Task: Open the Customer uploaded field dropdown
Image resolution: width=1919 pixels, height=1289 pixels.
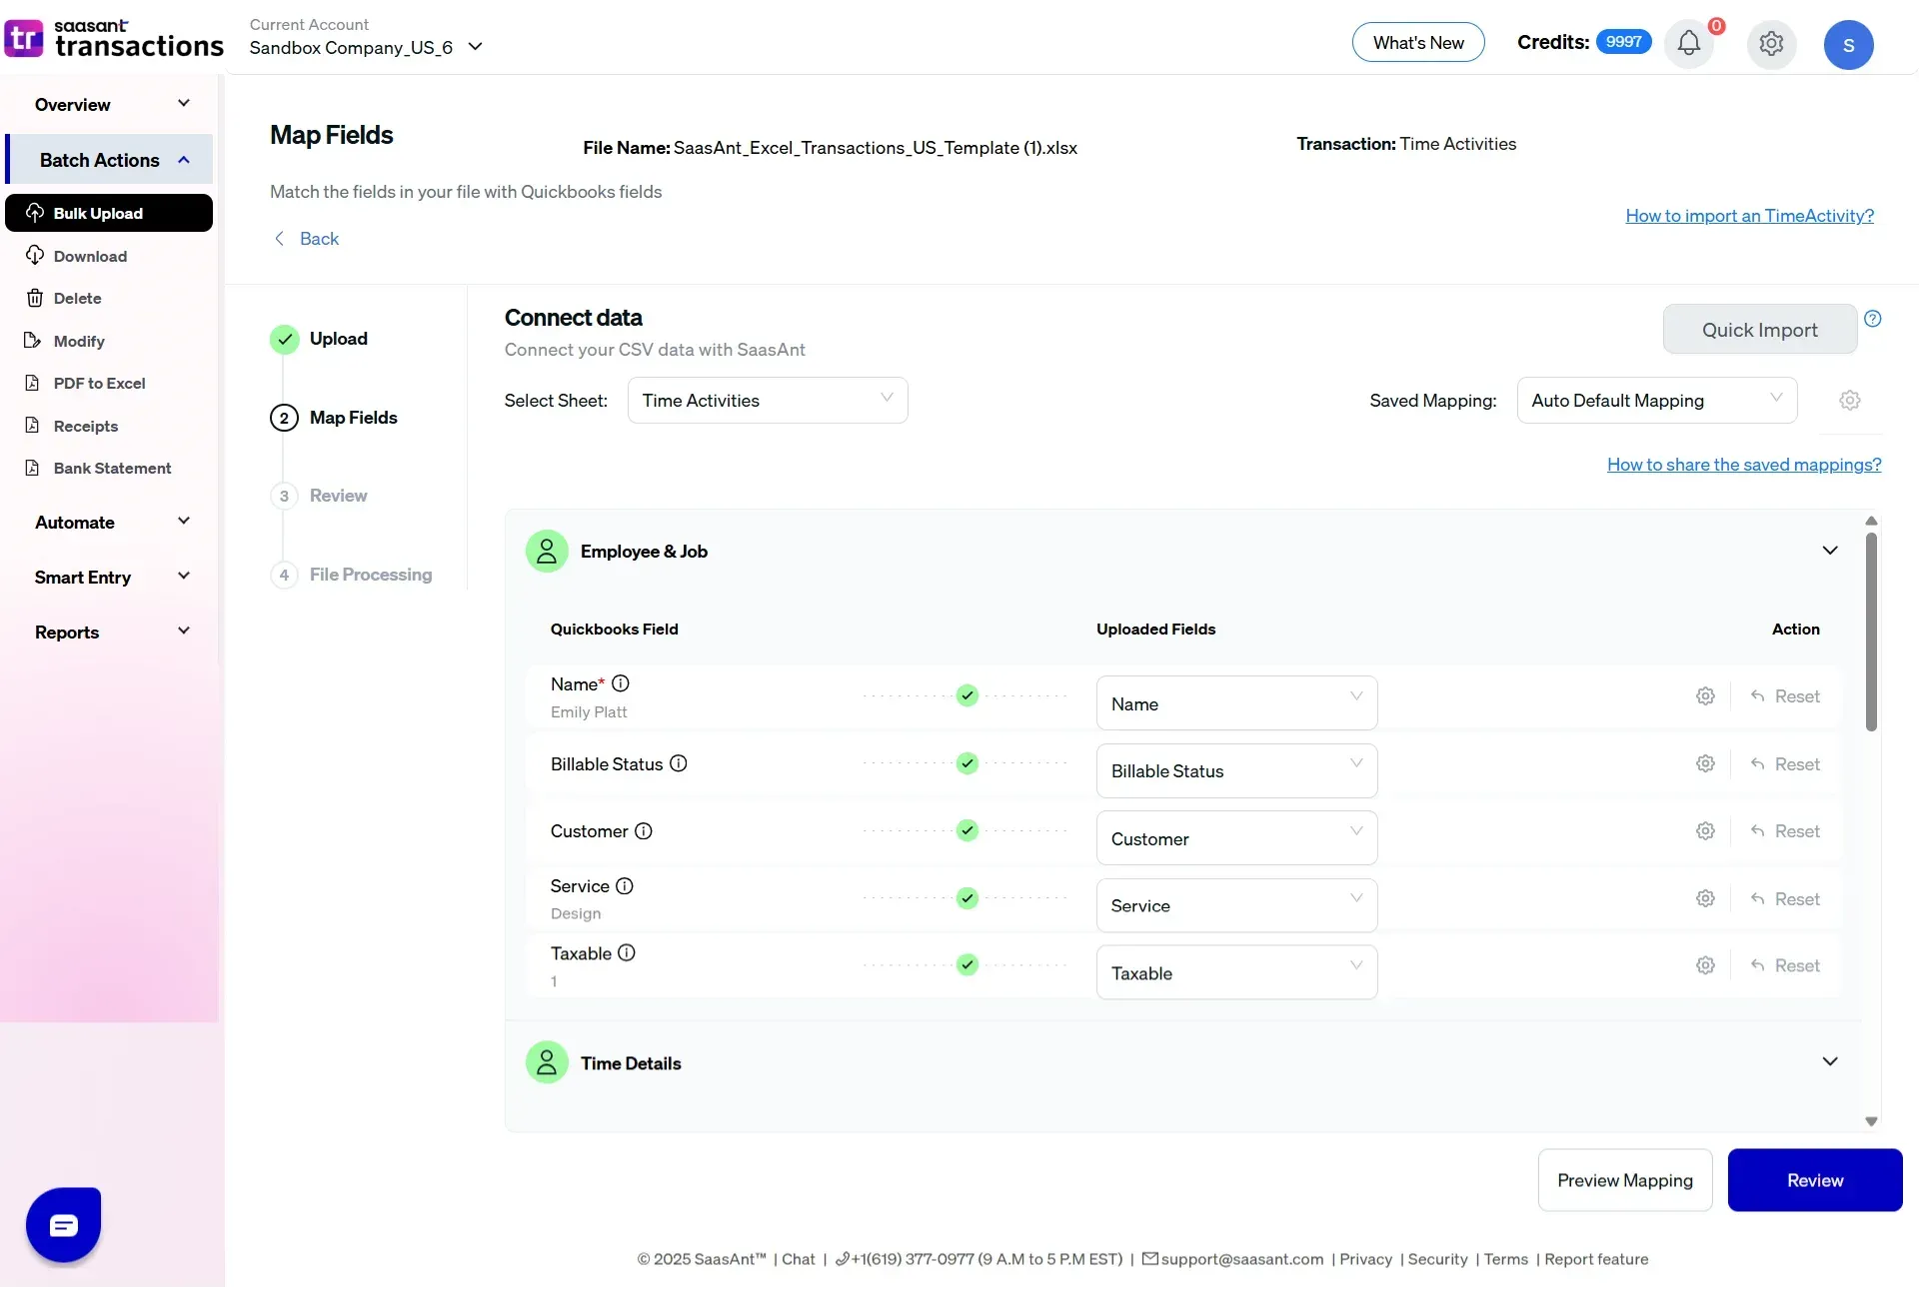Action: pyautogui.click(x=1236, y=838)
